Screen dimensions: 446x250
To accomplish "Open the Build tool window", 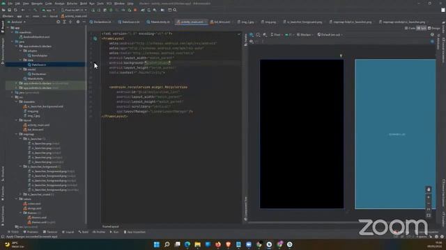I will coord(84,232).
